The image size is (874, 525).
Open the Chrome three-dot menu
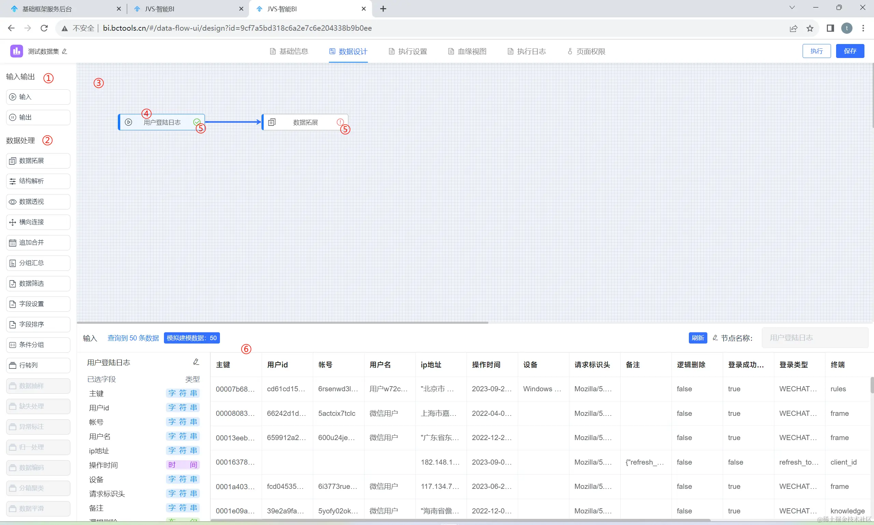(863, 28)
